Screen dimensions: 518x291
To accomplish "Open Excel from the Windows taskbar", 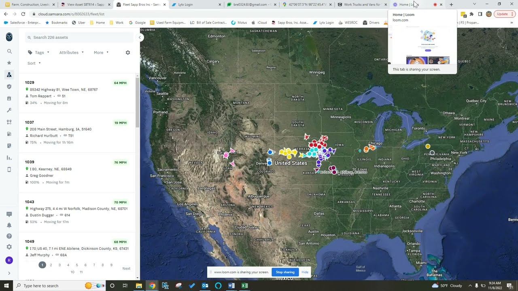I will click(x=244, y=286).
